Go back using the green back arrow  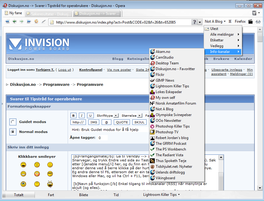tap(15, 21)
